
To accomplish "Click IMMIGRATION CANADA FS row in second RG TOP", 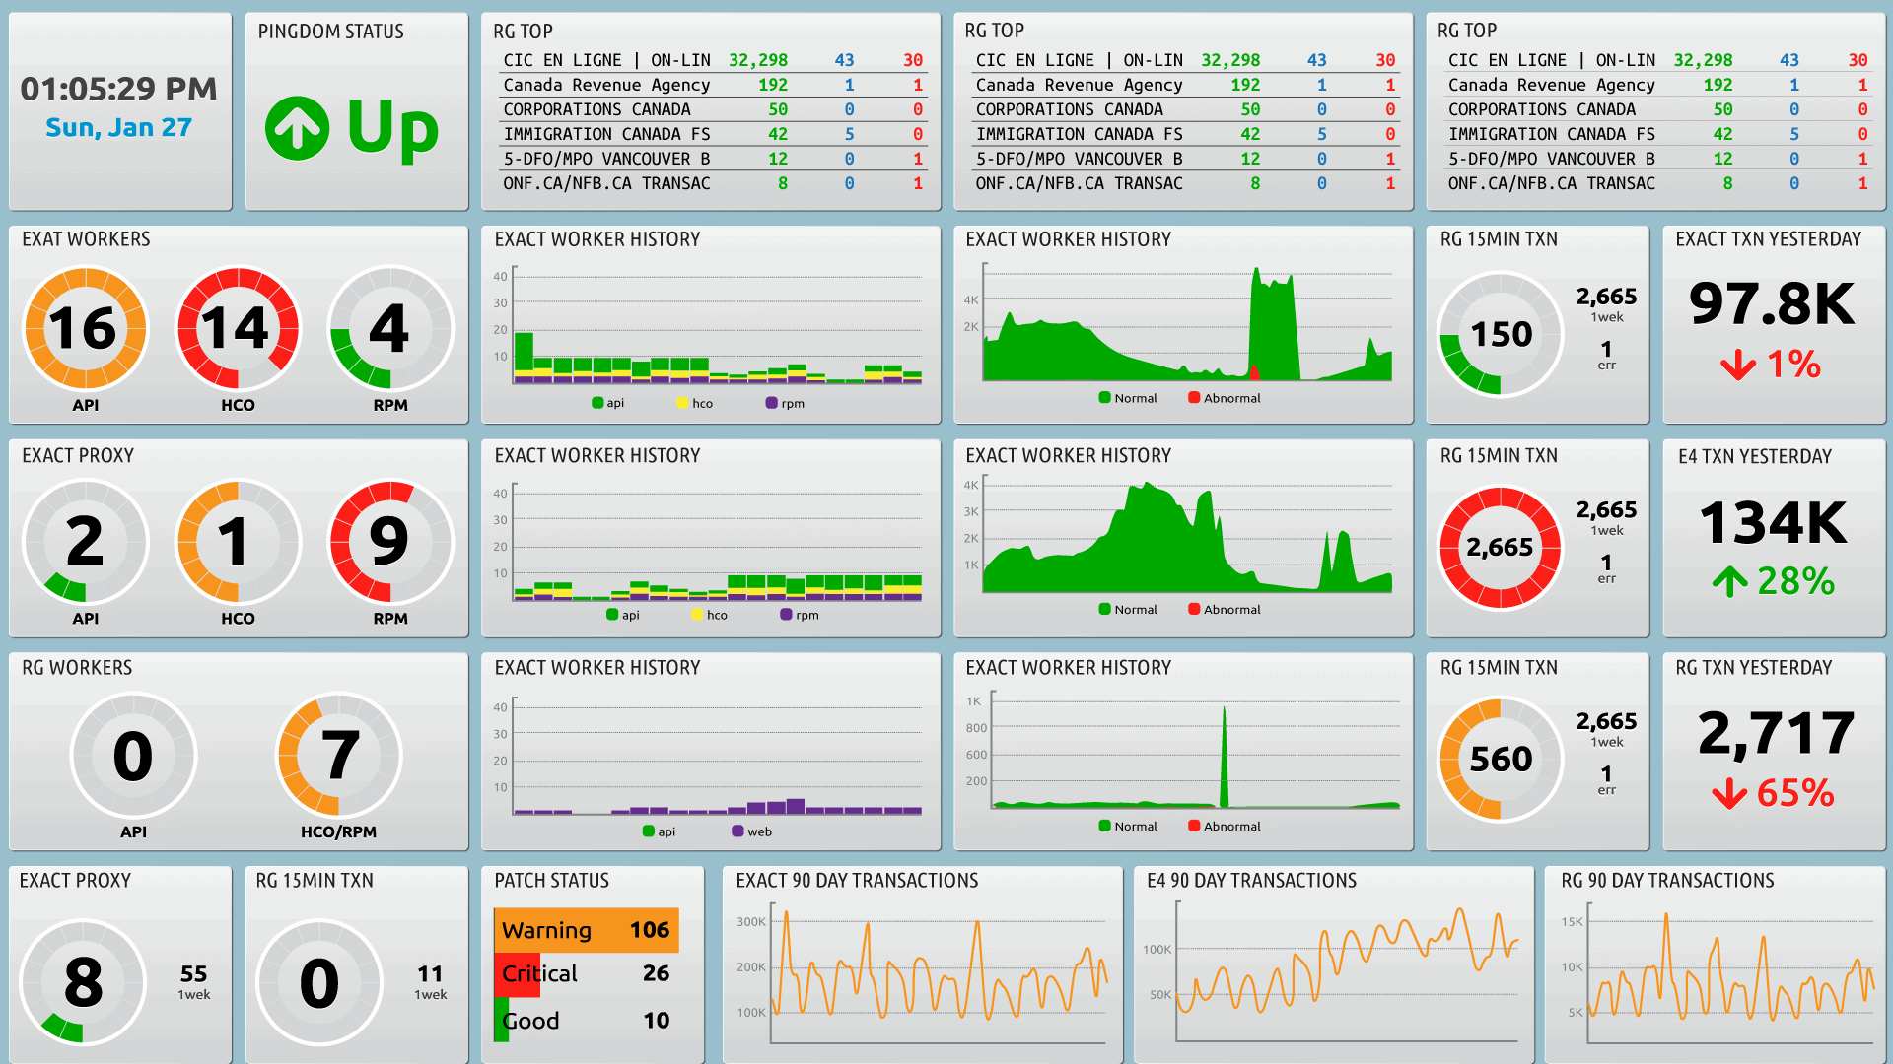I will click(x=1079, y=134).
